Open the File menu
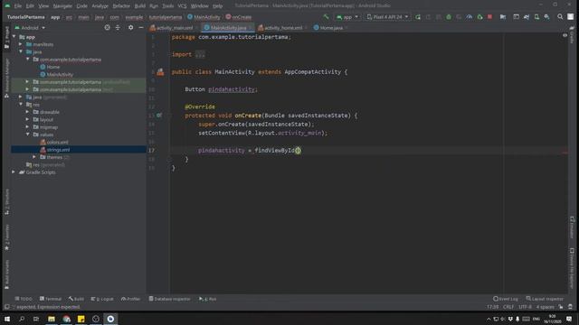The height and width of the screenshot is (325, 579). click(x=18, y=6)
